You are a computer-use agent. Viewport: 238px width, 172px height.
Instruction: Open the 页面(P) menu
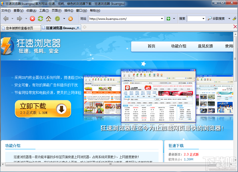[x=57, y=11]
